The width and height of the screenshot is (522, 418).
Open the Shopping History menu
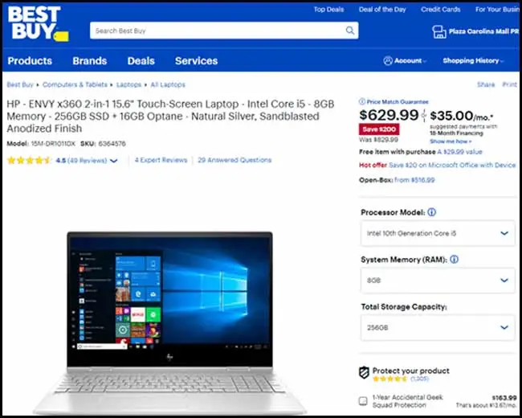(x=473, y=60)
